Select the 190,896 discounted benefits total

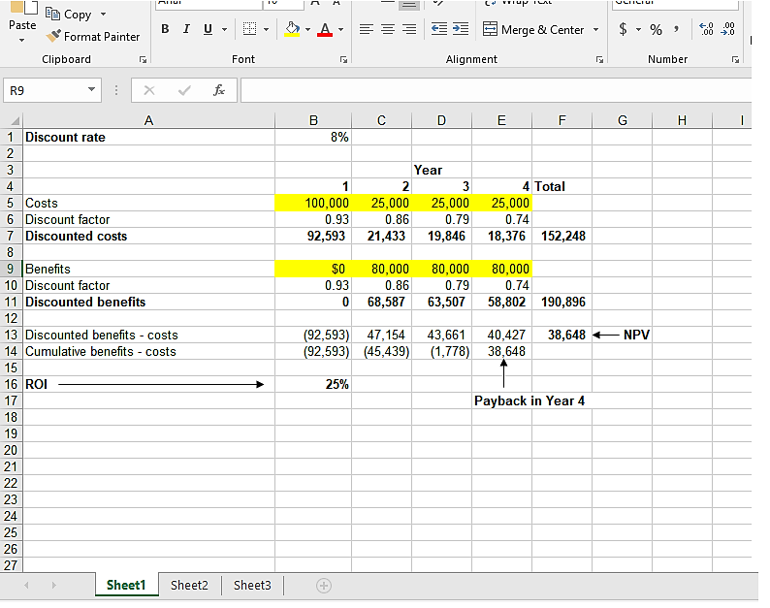(x=561, y=302)
